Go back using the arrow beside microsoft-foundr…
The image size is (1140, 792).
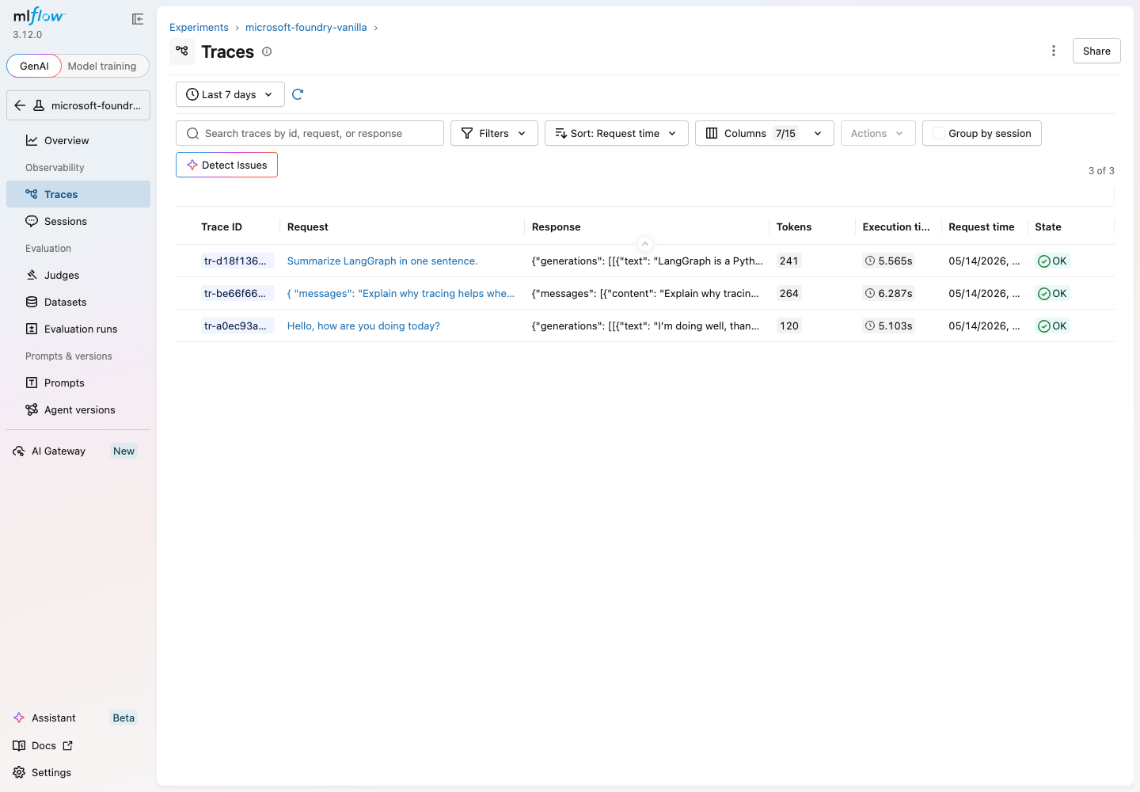tap(20, 105)
